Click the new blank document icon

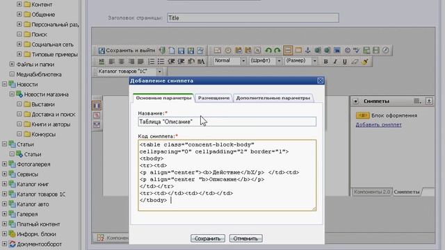coord(172,51)
